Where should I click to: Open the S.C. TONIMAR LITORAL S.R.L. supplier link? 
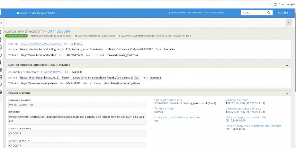[41, 44]
